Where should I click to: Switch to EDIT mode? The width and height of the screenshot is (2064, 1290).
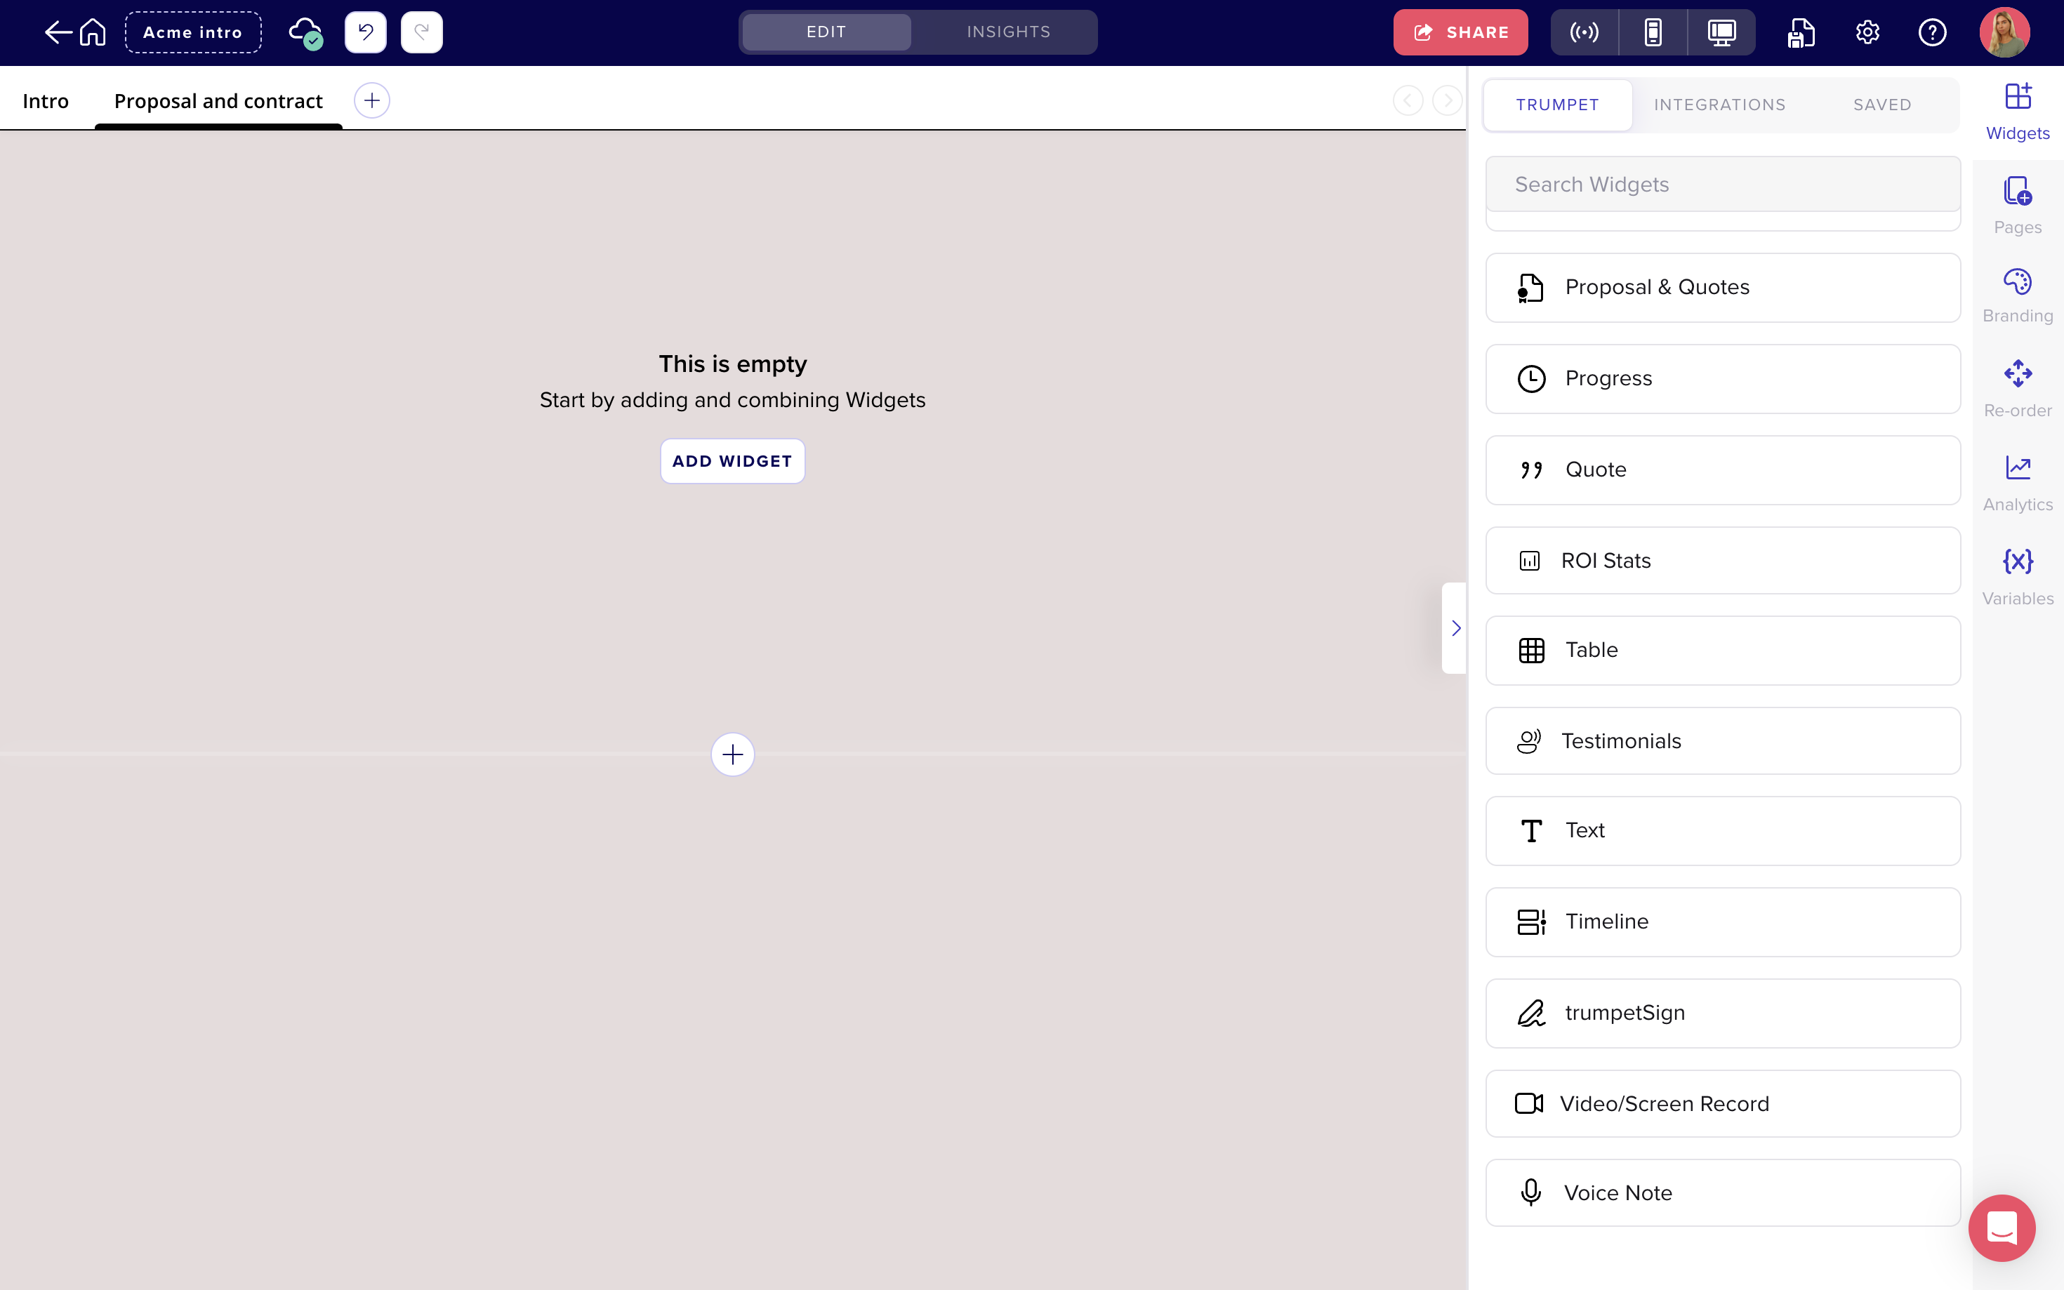click(826, 32)
